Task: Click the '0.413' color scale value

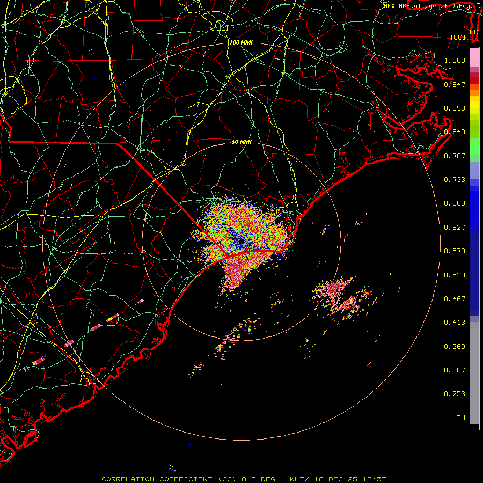Action: pos(455,323)
